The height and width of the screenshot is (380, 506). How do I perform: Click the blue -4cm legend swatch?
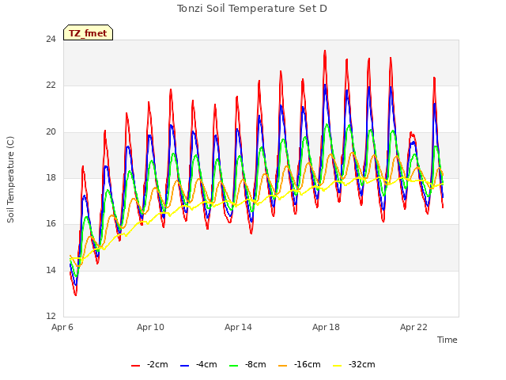(184, 366)
